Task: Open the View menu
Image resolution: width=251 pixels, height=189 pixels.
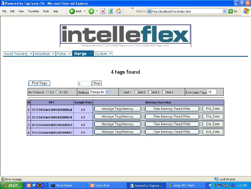Action: tap(21, 11)
